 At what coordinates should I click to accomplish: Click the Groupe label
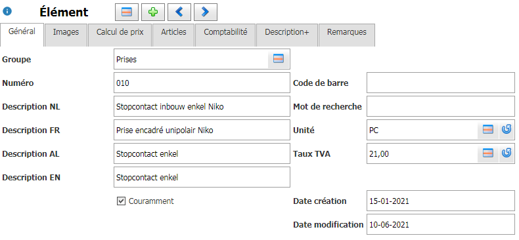[16, 60]
